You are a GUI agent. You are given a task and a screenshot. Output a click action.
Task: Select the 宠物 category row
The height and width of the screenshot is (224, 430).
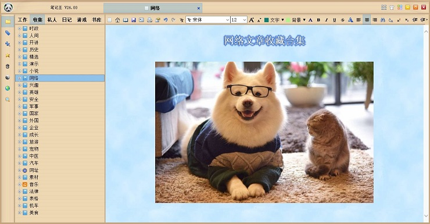[x=60, y=149]
